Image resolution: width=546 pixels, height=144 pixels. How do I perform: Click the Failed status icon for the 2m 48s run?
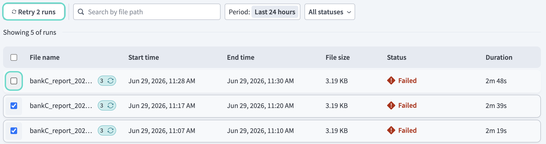click(x=391, y=81)
